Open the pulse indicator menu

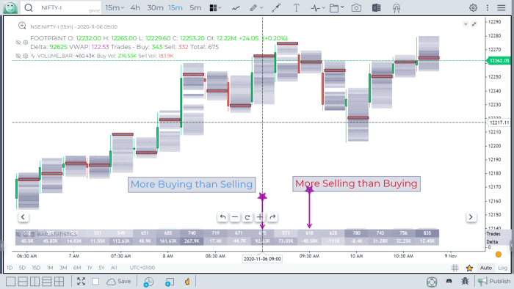pyautogui.click(x=318, y=8)
